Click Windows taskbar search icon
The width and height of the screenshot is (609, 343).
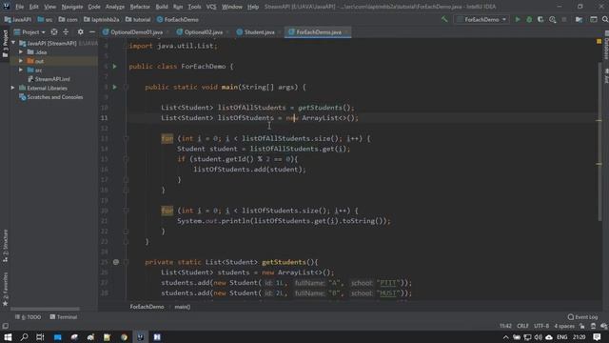(24, 336)
